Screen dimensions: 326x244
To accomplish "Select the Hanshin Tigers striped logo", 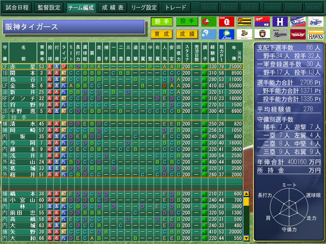I will (244, 22).
